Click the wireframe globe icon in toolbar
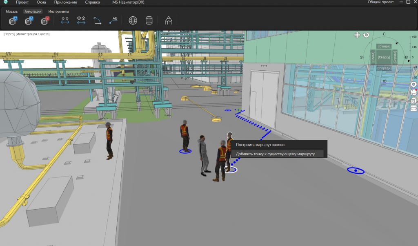 (133, 20)
